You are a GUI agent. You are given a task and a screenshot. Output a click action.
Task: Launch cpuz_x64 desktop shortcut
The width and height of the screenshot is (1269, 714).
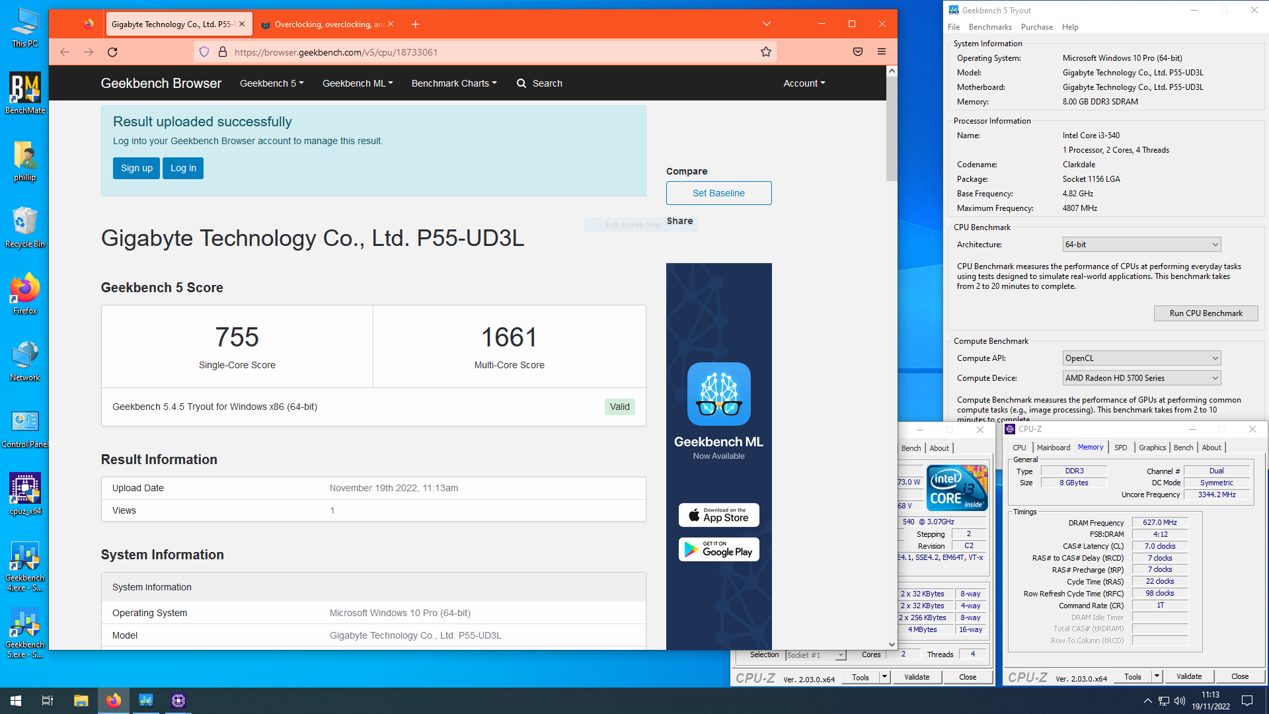click(24, 495)
